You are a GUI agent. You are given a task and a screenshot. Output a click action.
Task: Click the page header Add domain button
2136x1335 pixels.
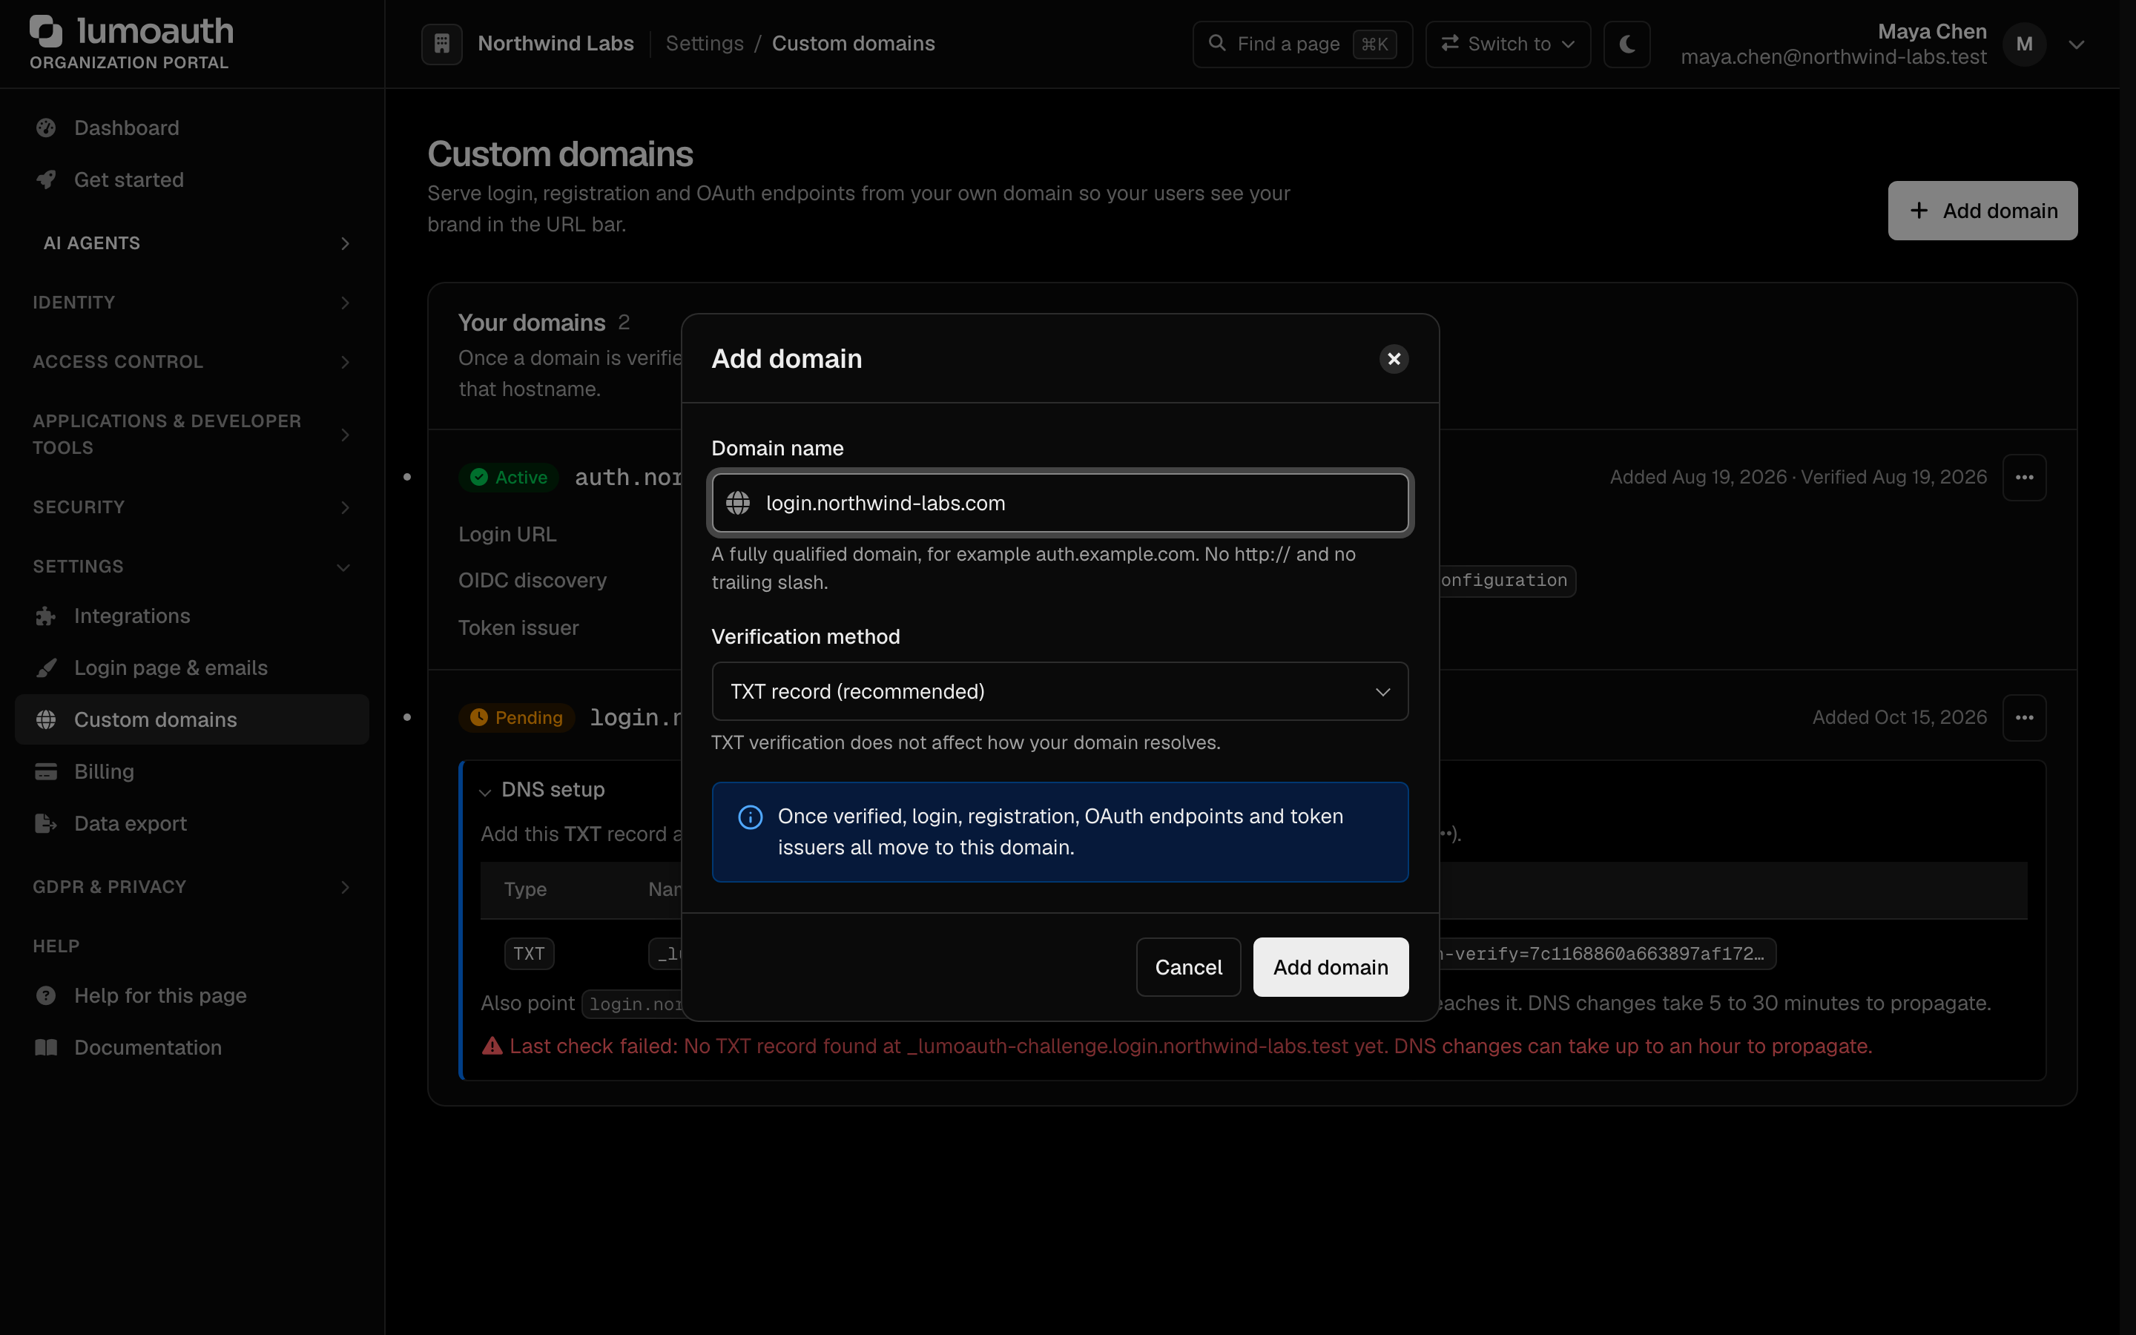click(1982, 210)
